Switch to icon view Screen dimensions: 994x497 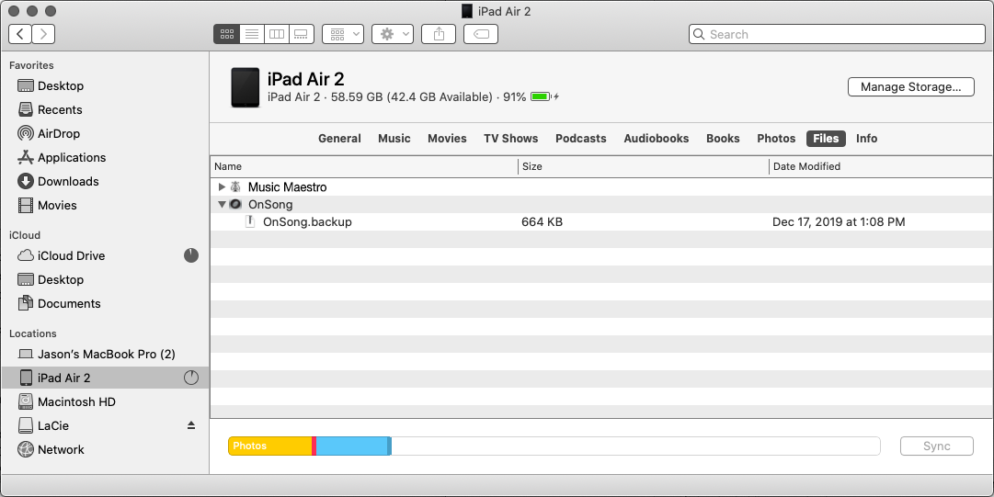point(227,34)
